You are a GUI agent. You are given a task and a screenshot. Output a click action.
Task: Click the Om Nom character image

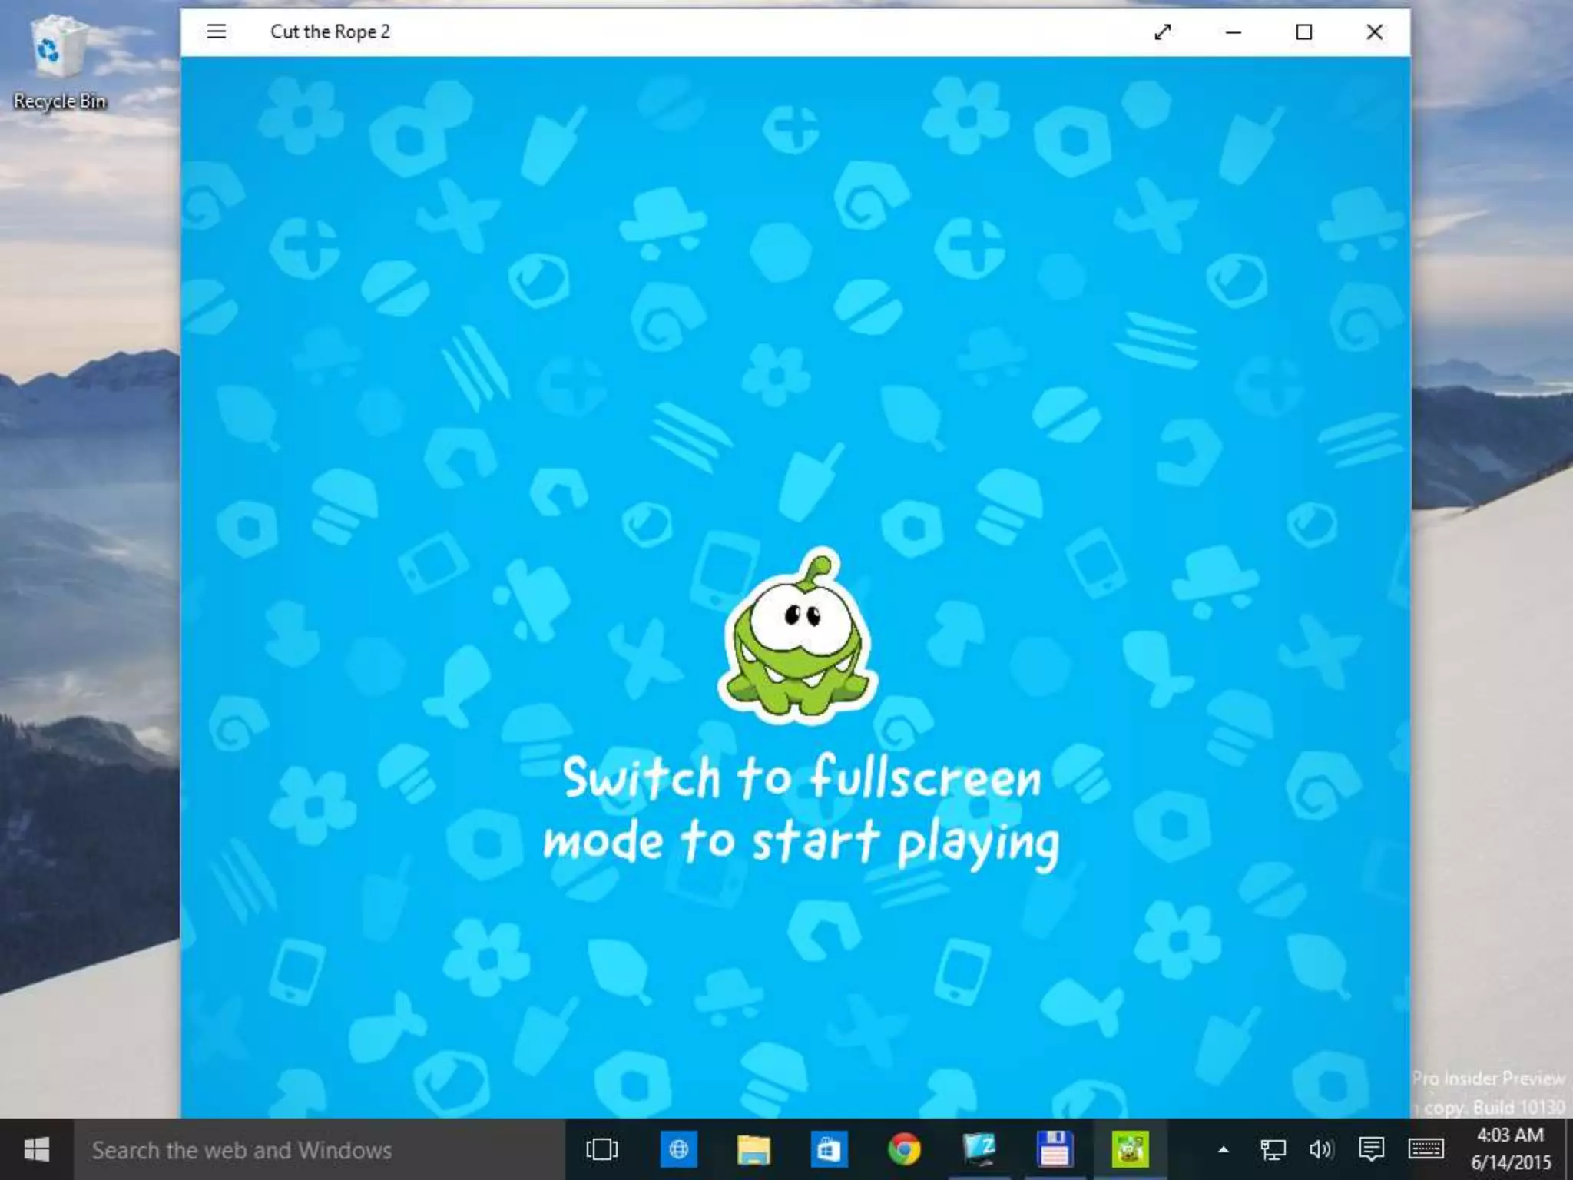tap(798, 637)
